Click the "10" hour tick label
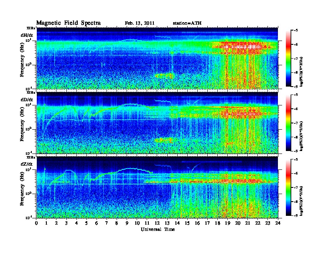The width and height of the screenshot is (331, 256). click(x=137, y=223)
